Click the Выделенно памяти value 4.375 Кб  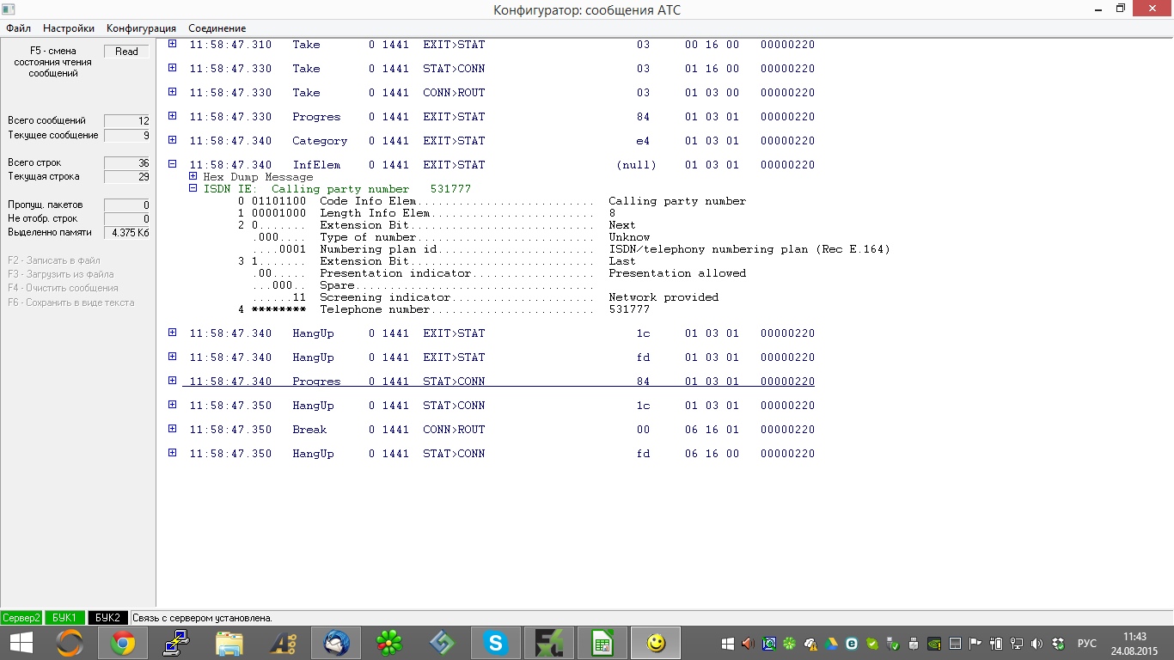126,233
